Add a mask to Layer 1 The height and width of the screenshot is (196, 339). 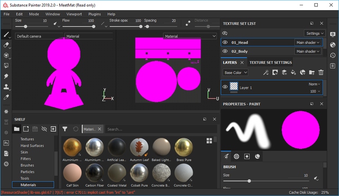pyautogui.click(x=275, y=73)
